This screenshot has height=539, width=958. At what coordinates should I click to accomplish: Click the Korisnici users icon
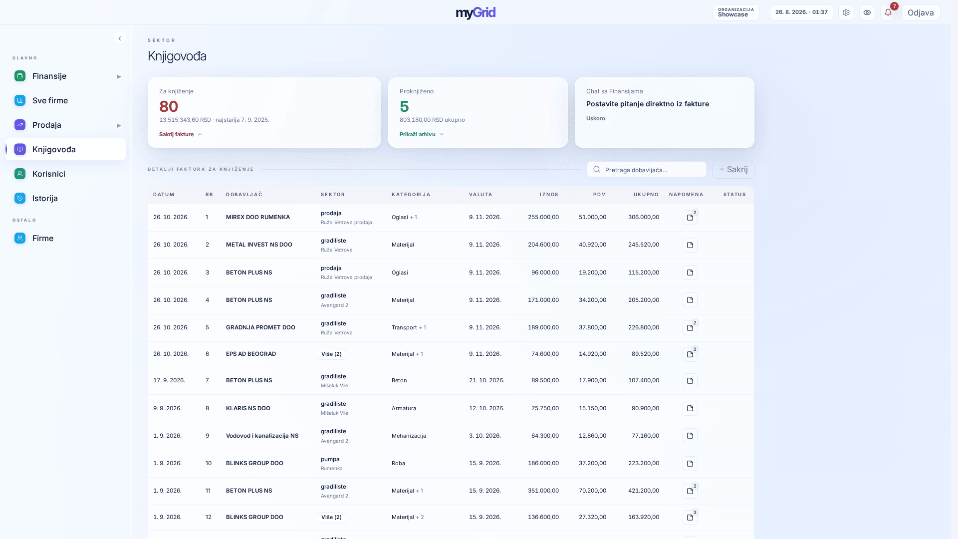(x=20, y=174)
